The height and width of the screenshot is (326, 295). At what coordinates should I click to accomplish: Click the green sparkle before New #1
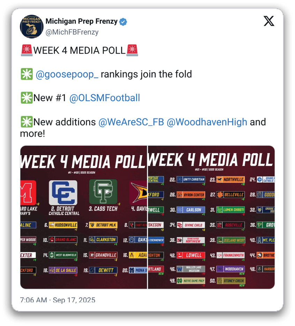point(27,98)
